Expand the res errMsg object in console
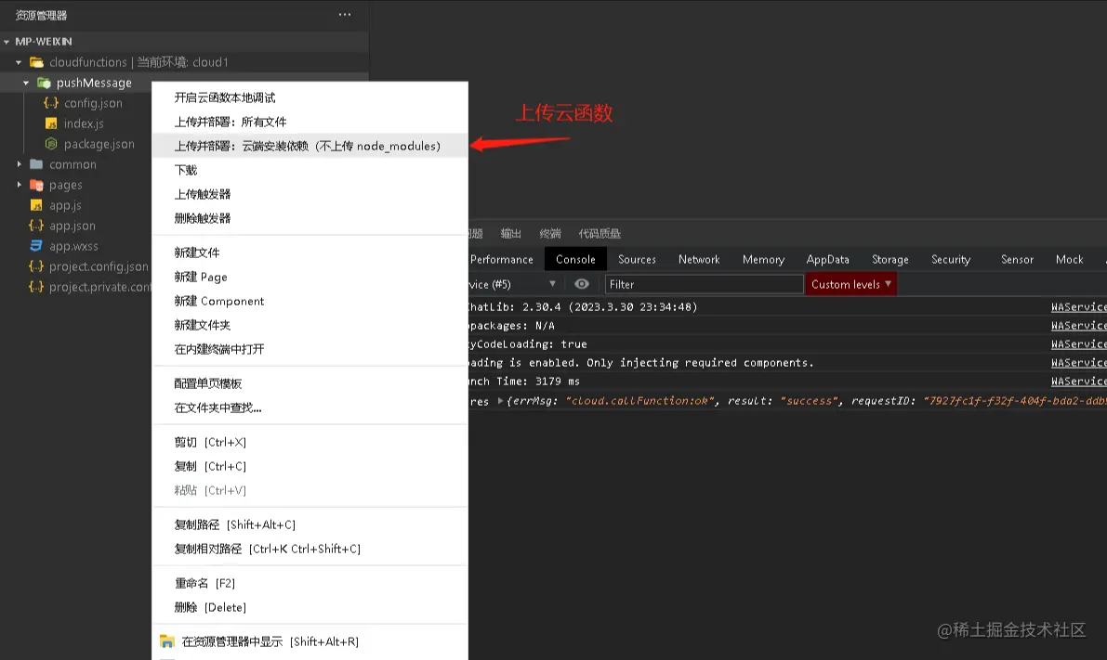1107x660 pixels. coord(501,400)
